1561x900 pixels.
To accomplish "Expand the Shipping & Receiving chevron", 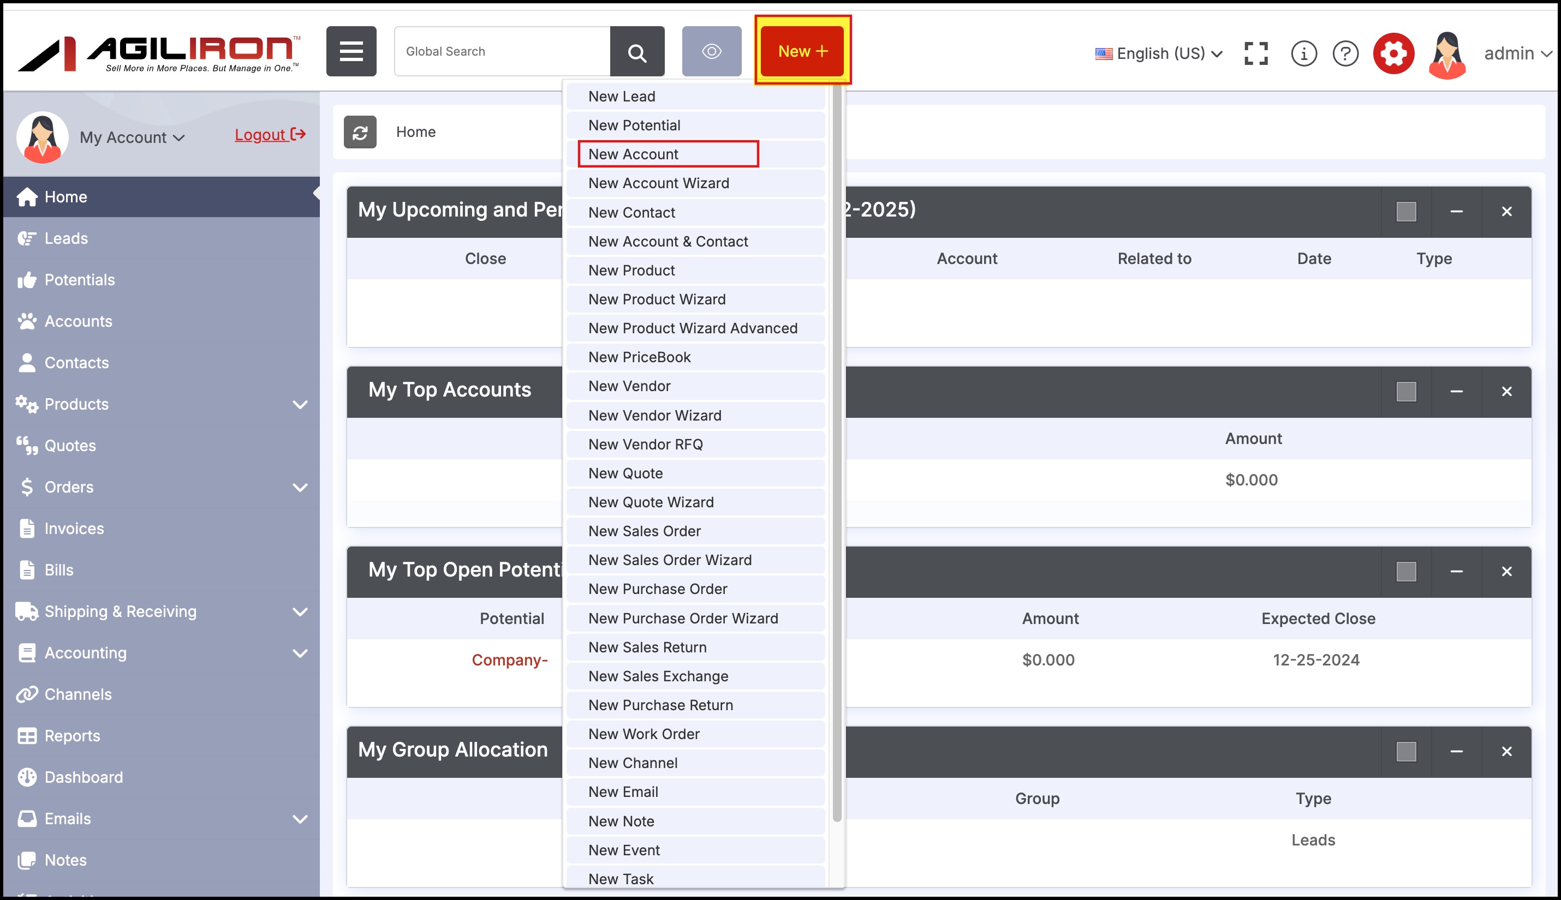I will 300,611.
